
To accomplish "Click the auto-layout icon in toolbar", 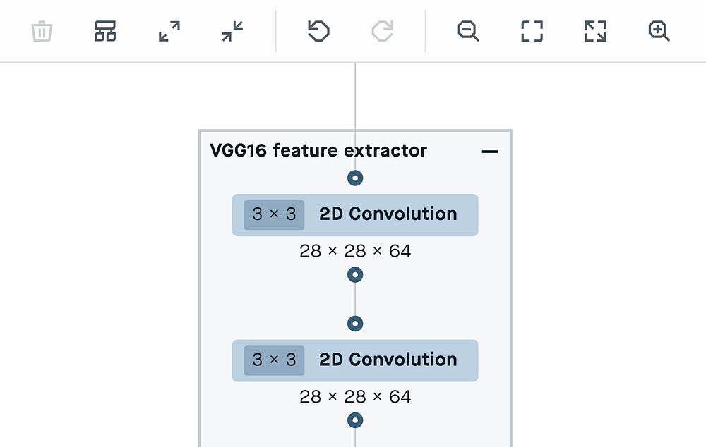I will (x=105, y=31).
